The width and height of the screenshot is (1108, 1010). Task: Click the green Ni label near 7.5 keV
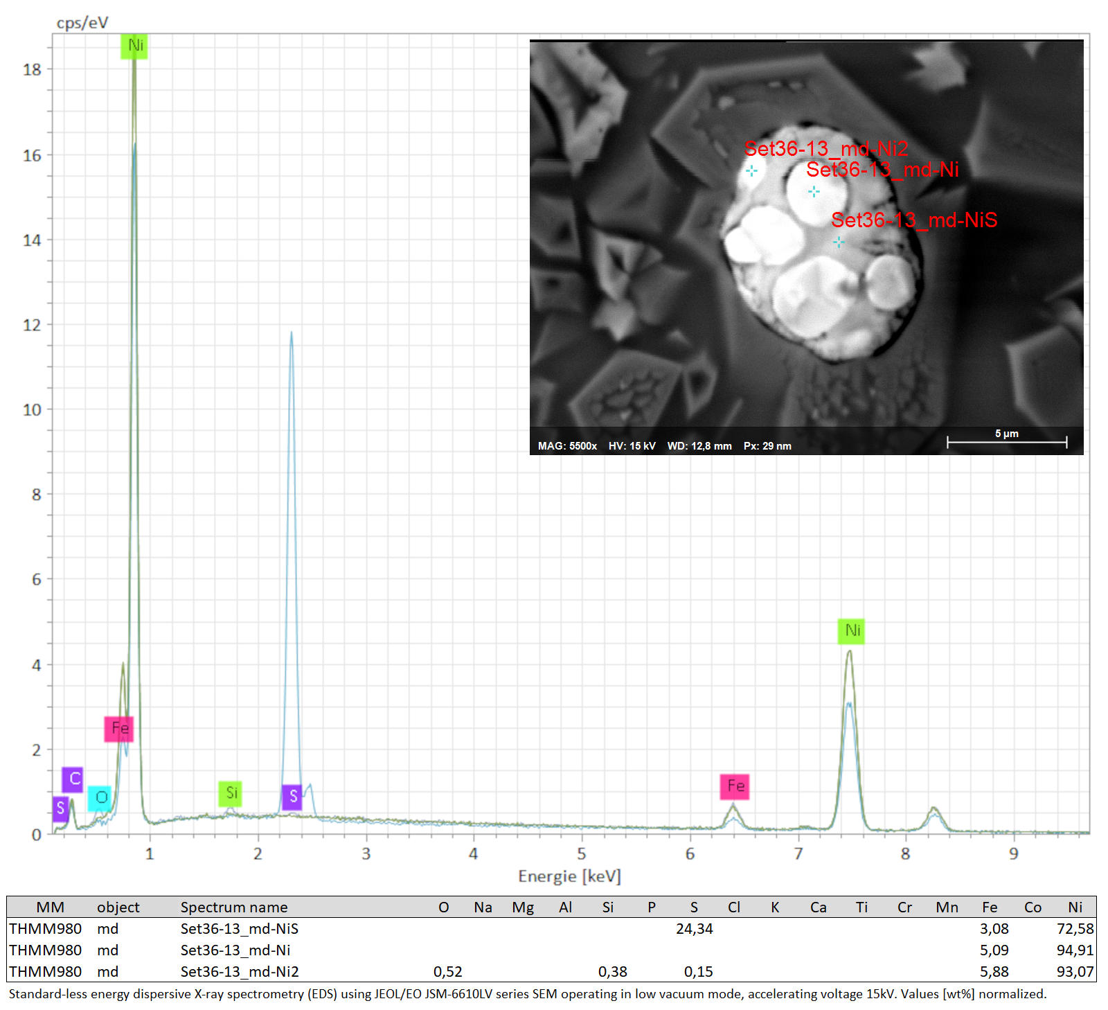coord(851,631)
